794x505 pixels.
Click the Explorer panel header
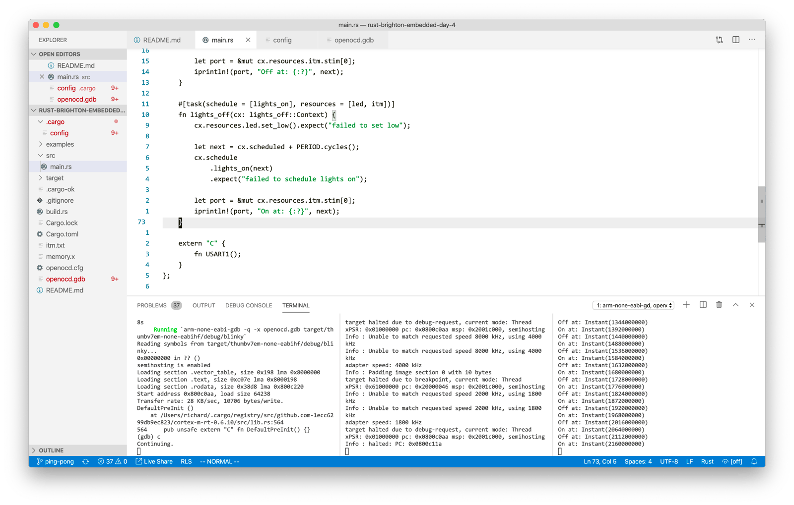pyautogui.click(x=53, y=40)
